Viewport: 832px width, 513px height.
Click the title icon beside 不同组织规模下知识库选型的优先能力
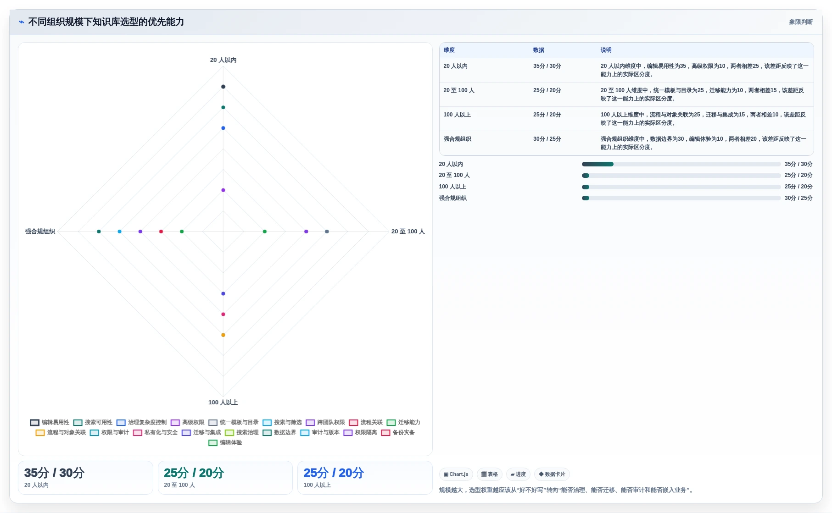[21, 22]
